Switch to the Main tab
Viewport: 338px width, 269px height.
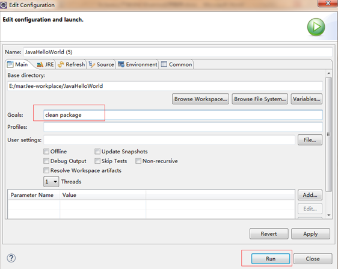point(17,64)
